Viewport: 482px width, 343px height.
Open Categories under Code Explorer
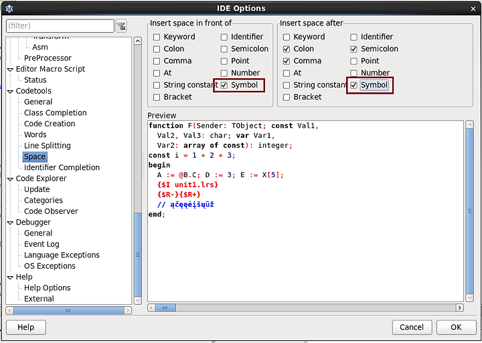(x=44, y=201)
